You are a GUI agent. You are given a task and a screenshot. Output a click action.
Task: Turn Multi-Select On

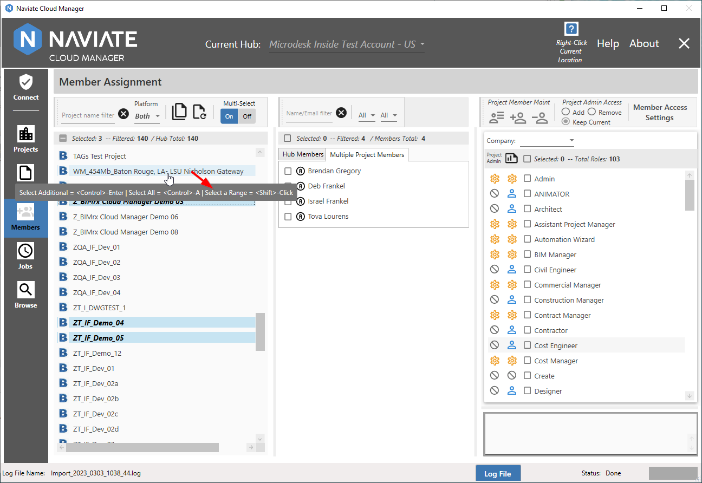(229, 116)
